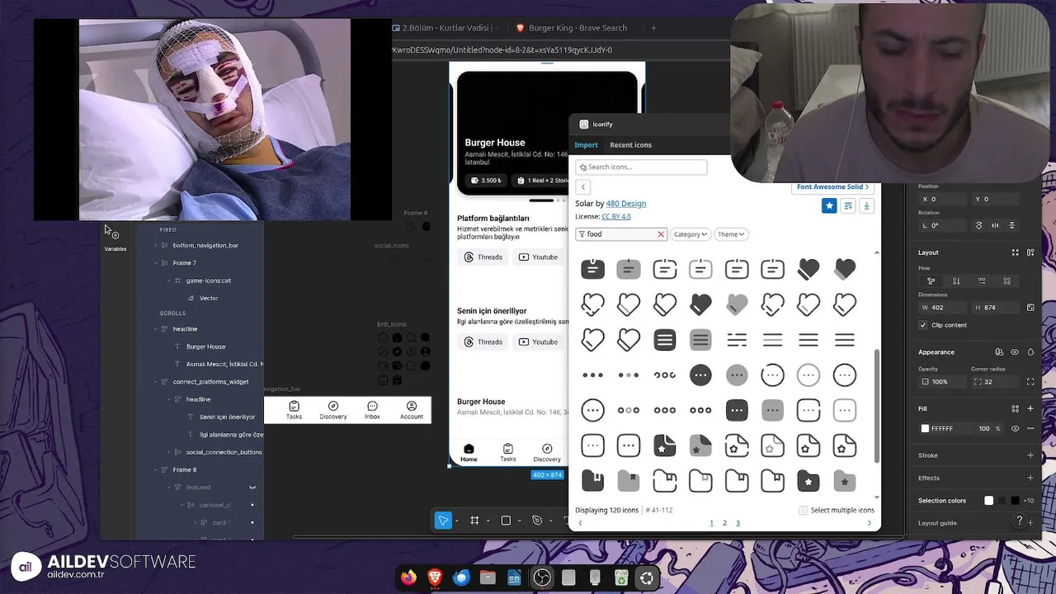The image size is (1056, 594).
Task: Open Firefox from the dock
Action: click(408, 577)
